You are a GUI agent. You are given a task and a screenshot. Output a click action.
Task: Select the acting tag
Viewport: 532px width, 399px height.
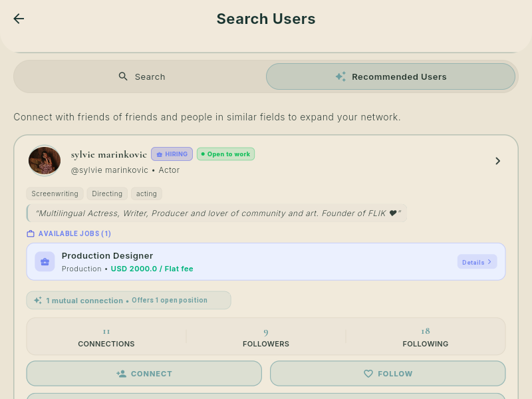coord(146,194)
